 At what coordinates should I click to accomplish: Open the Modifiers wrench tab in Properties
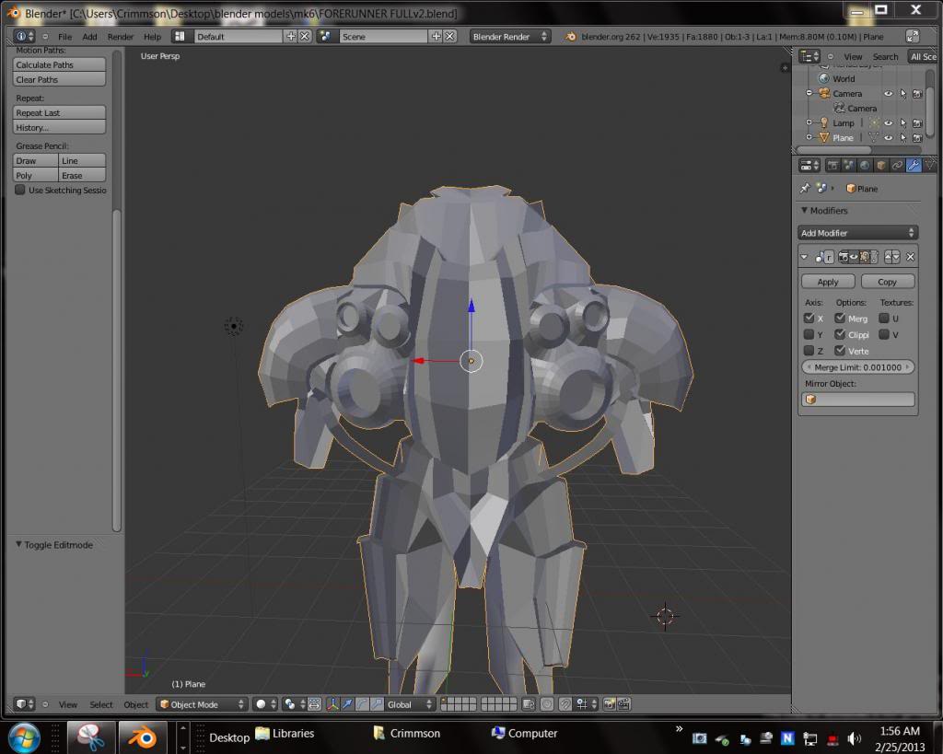913,166
